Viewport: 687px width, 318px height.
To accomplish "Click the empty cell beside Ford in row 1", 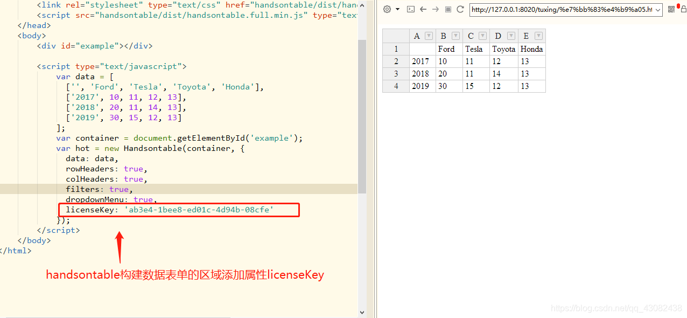I will 423,49.
